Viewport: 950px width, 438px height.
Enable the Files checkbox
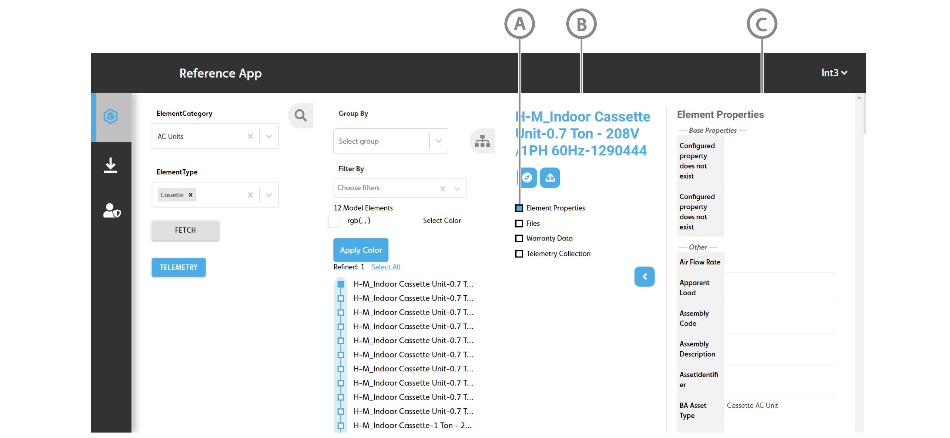click(519, 224)
